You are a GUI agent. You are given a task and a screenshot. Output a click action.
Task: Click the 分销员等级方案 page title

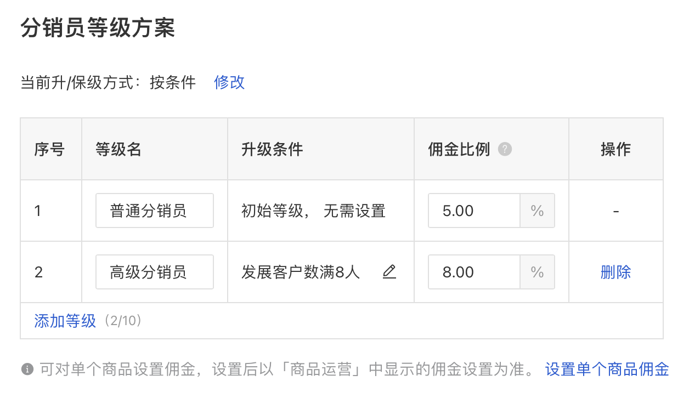98,28
